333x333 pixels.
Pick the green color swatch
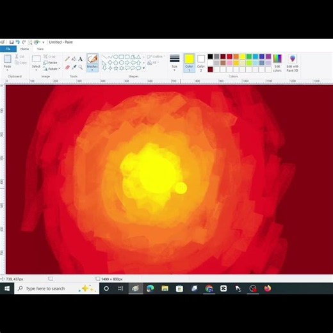coord(249,56)
